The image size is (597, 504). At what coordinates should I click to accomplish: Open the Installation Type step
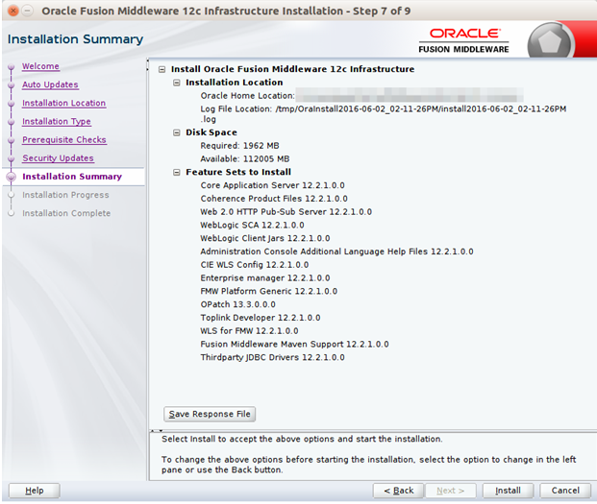57,121
